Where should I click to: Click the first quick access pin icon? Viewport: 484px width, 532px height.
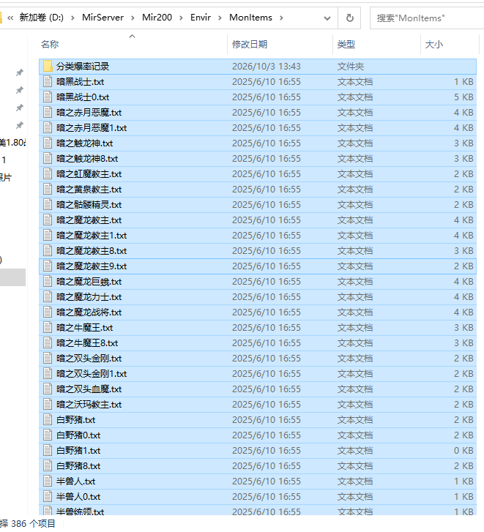pos(20,72)
